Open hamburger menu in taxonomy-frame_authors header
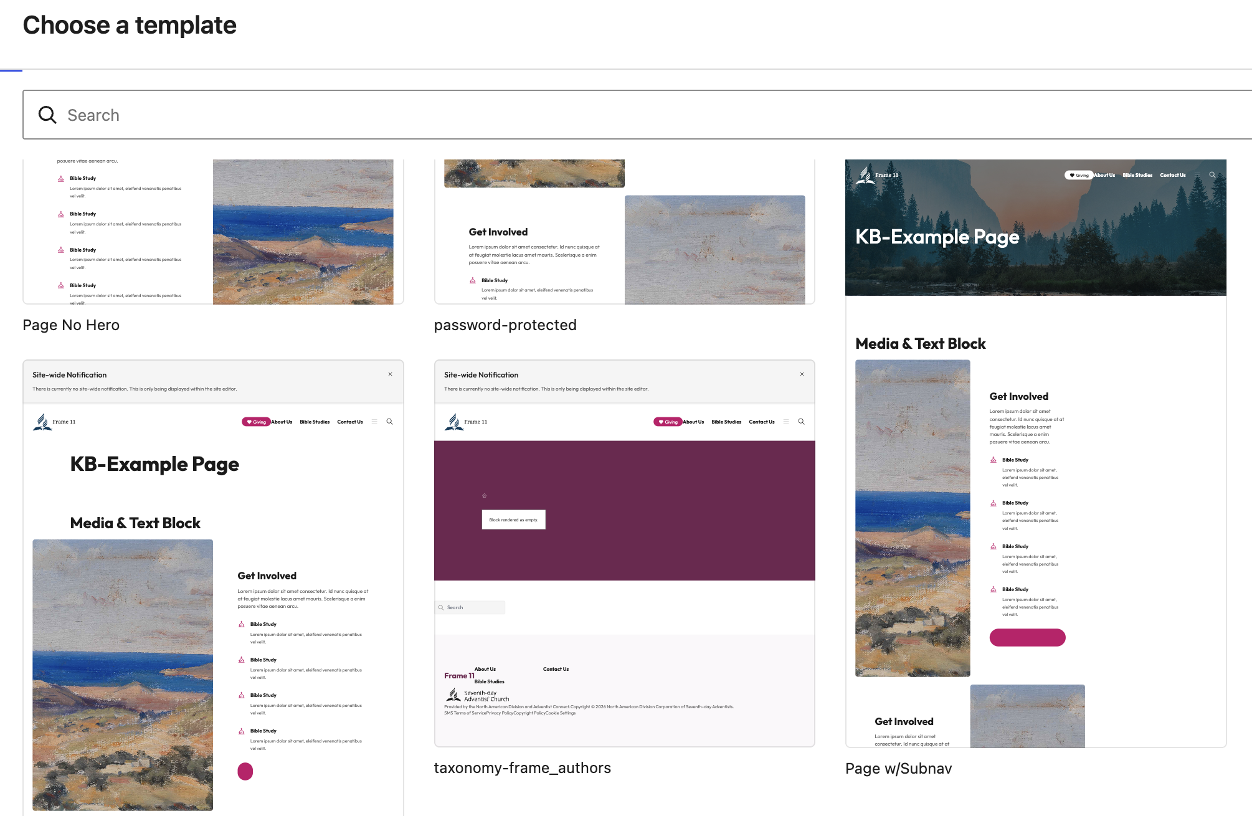 coord(786,422)
